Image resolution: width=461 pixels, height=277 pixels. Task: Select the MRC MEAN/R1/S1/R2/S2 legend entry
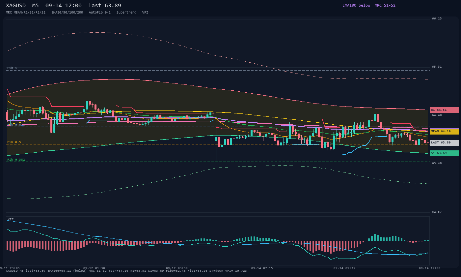[26, 13]
